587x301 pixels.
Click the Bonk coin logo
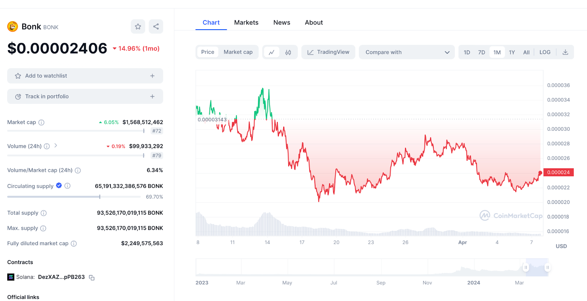click(13, 26)
